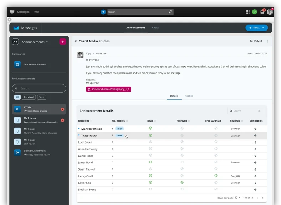Click the pink plus new announcement button
The width and height of the screenshot is (281, 205).
pos(63,42)
